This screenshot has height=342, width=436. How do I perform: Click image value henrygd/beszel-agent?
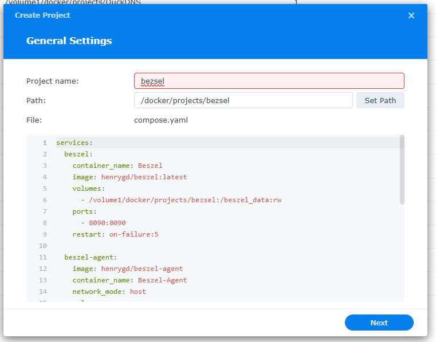coord(142,269)
